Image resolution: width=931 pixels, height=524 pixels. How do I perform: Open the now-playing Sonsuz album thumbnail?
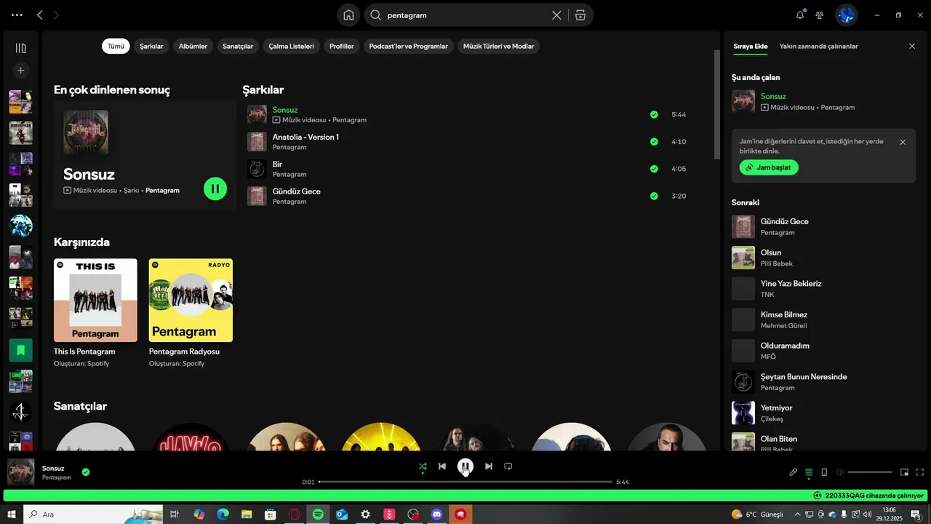[20, 472]
